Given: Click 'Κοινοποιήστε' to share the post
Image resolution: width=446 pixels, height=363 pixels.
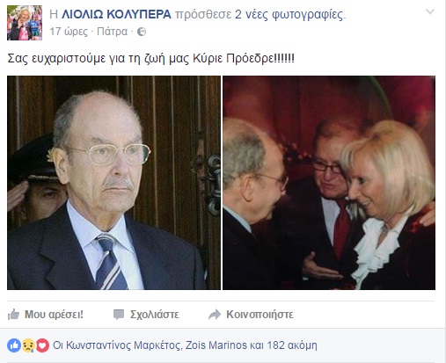Looking at the screenshot, I should (x=260, y=315).
